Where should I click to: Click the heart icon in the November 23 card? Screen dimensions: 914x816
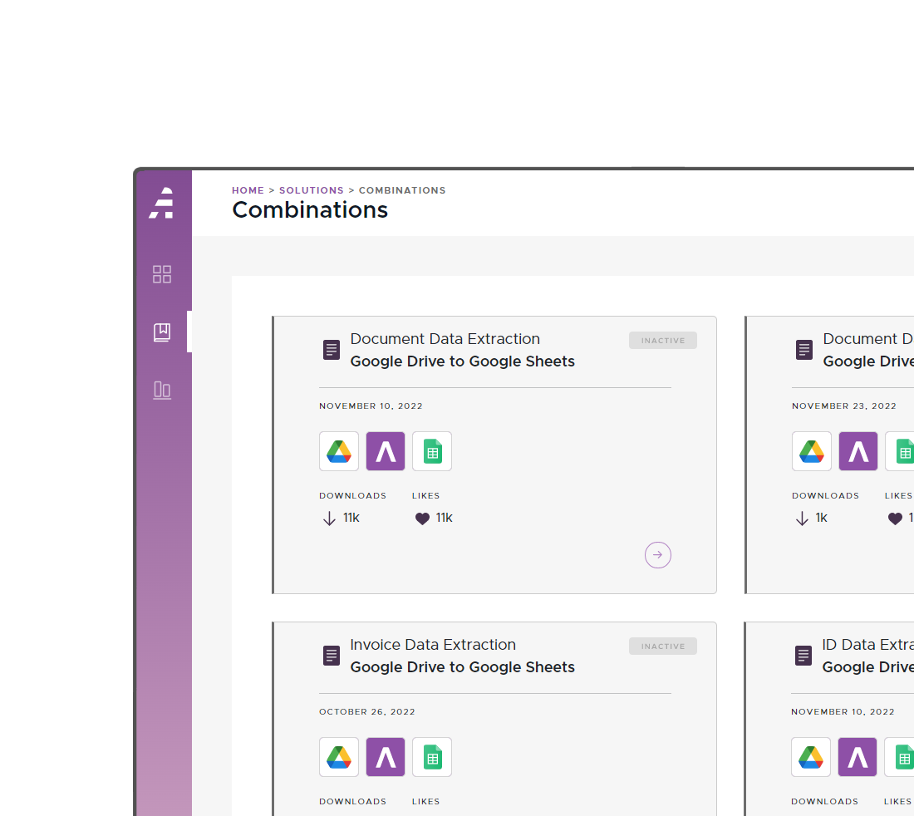click(x=895, y=519)
